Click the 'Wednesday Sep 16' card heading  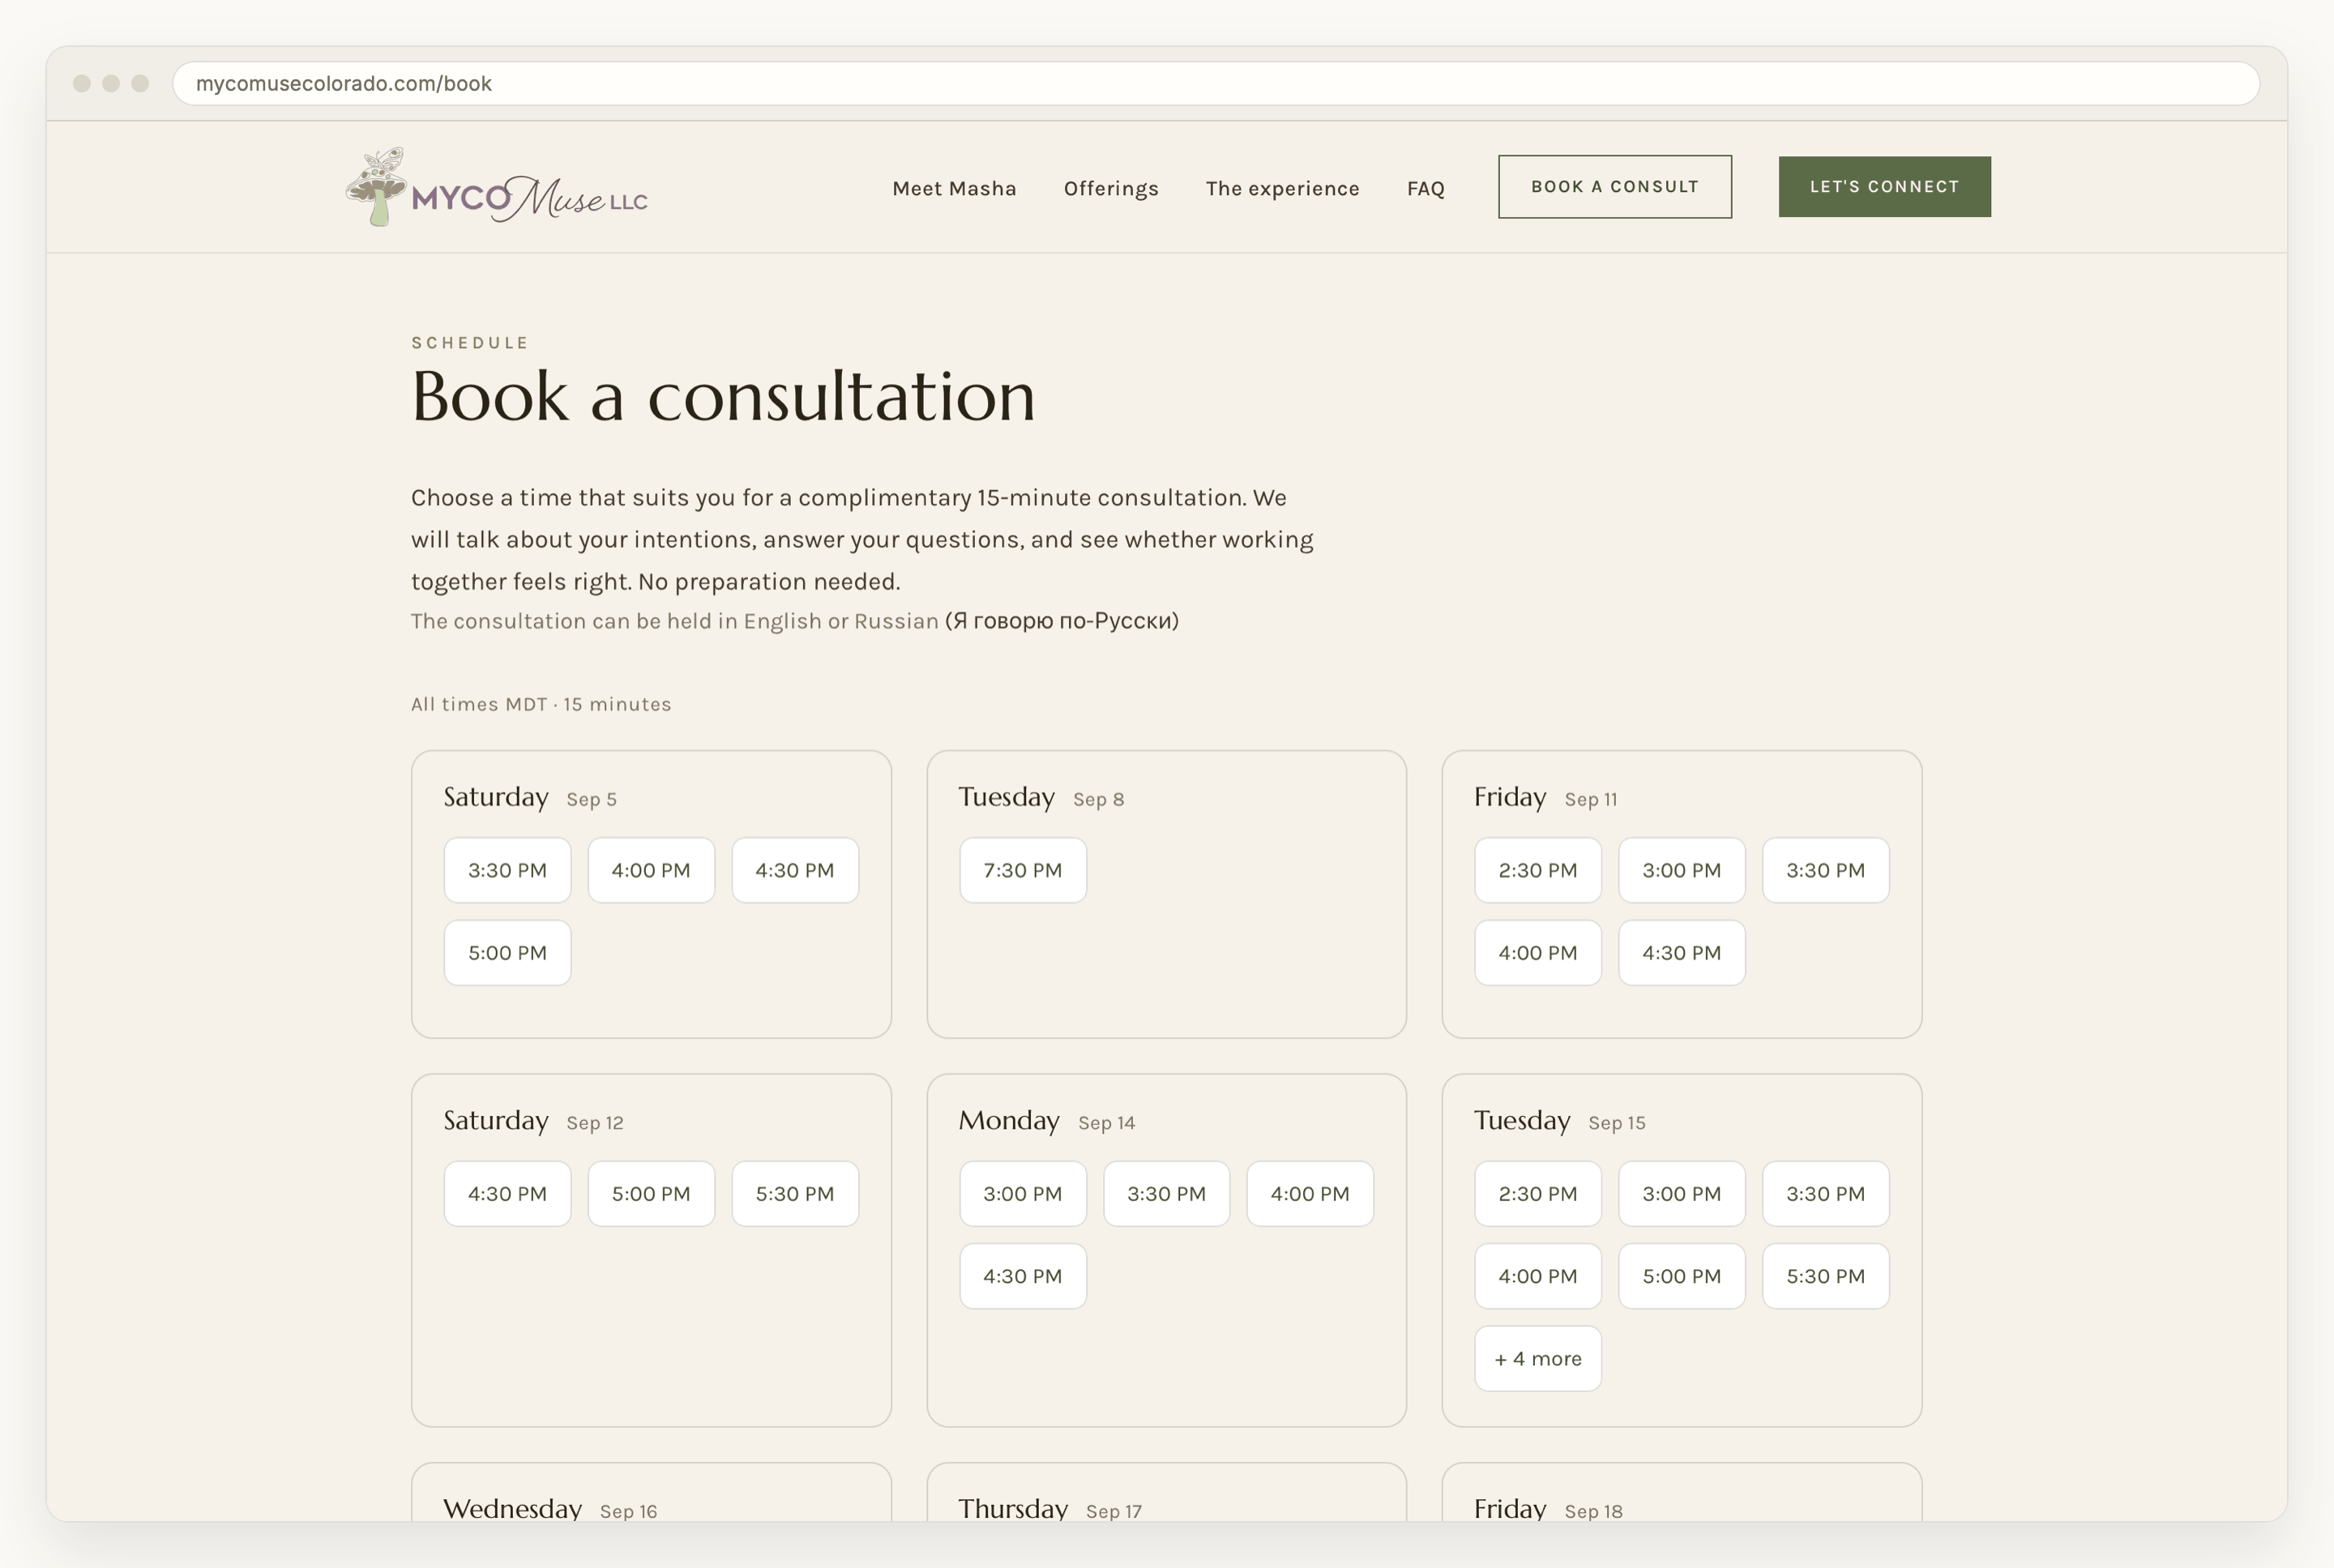pyautogui.click(x=550, y=1508)
